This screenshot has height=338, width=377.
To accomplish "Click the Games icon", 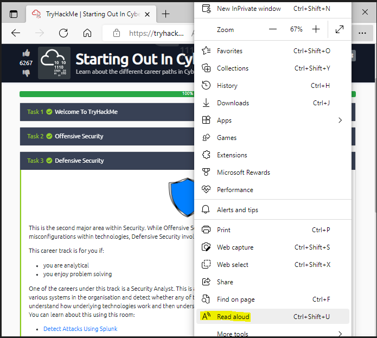I will (206, 137).
